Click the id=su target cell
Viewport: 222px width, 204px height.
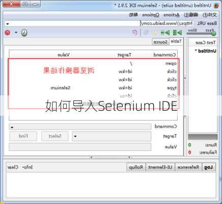click(x=126, y=96)
